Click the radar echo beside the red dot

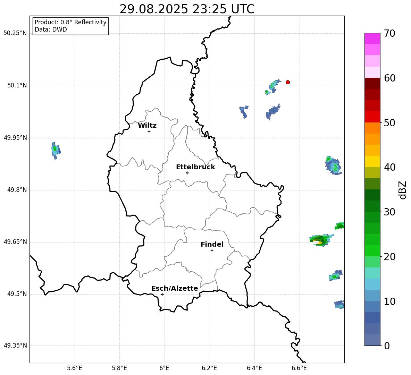tap(273, 87)
